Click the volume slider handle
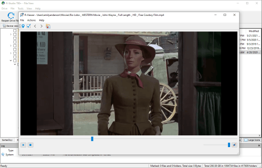Viewport: 262px width, 168px height. 229,145
